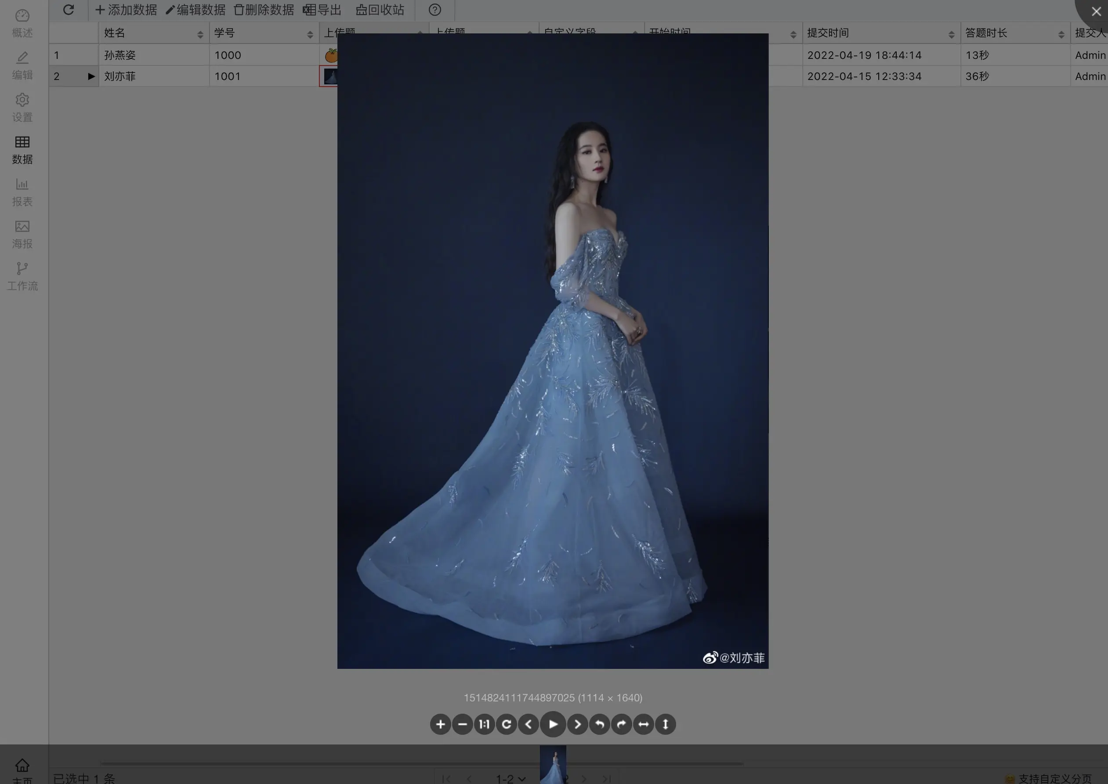
Task: Select the dress thumbnail in bottom navbar
Action: [x=553, y=764]
